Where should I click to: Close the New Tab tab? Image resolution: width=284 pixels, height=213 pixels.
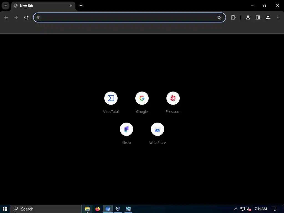pos(71,6)
